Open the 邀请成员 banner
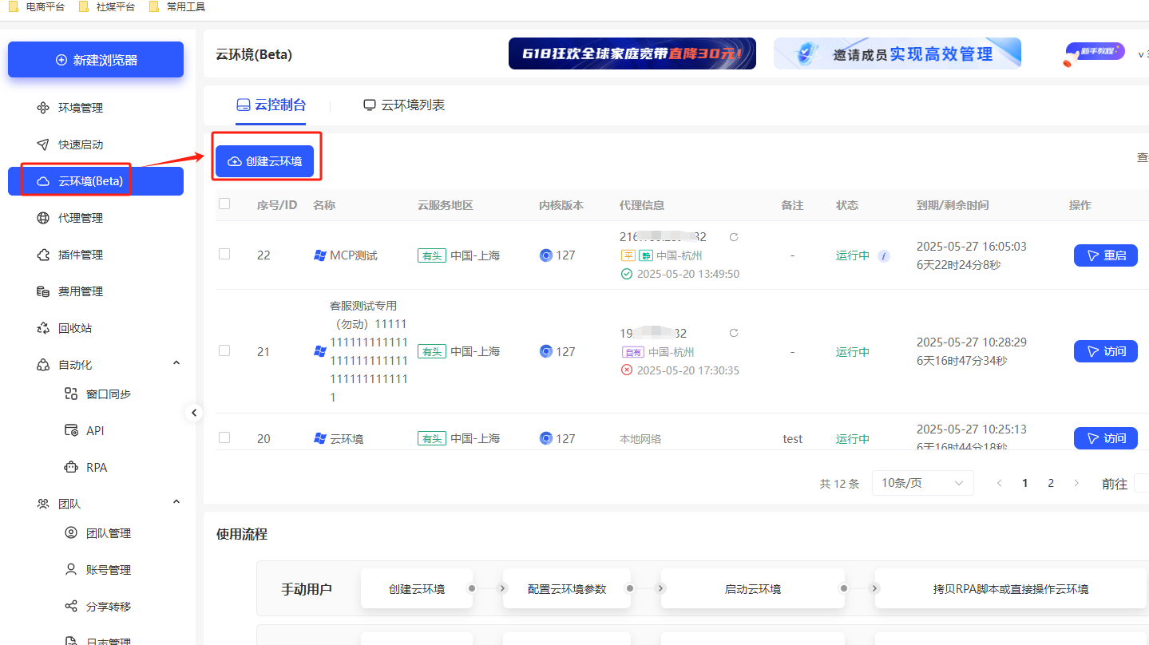 (897, 53)
